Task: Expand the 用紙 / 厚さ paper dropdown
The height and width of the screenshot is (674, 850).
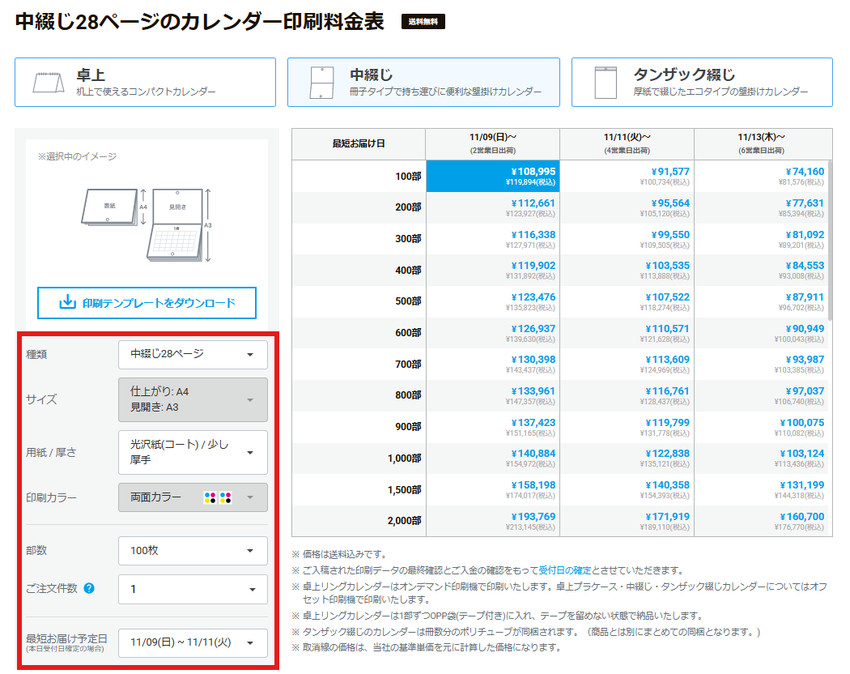Action: (x=193, y=452)
